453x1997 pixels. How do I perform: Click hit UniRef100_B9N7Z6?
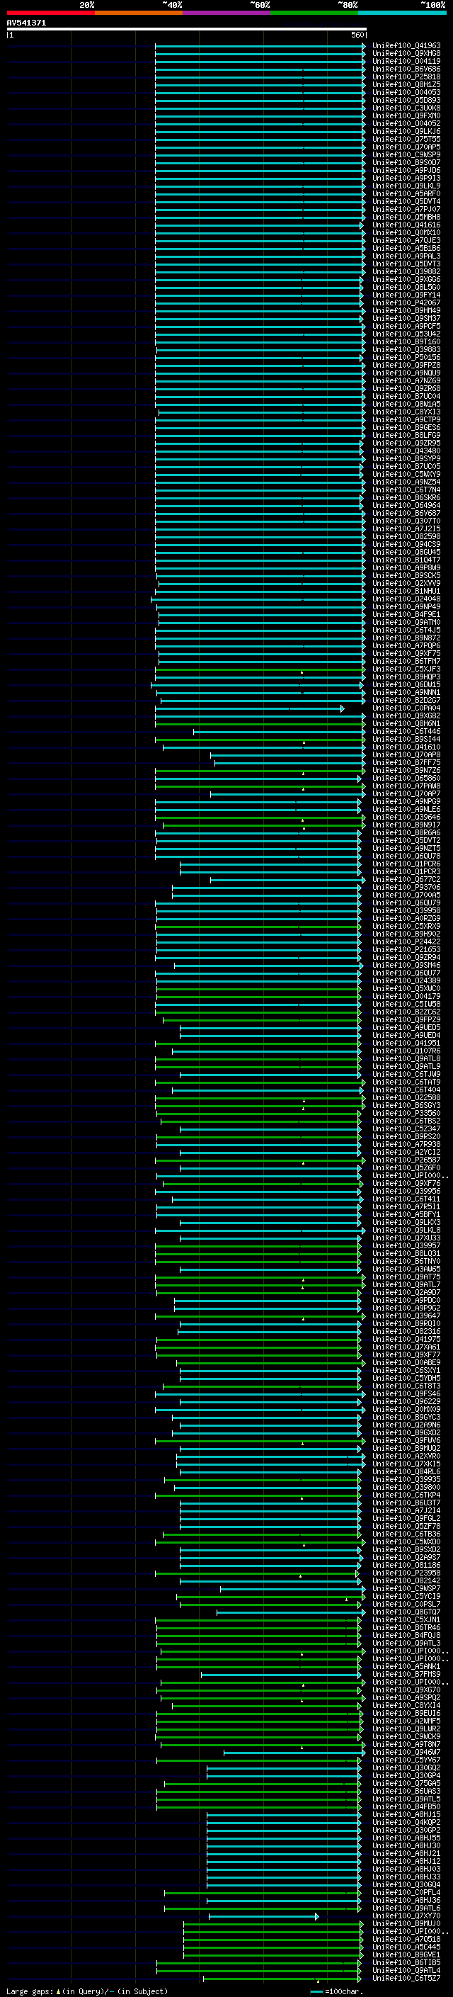(406, 771)
